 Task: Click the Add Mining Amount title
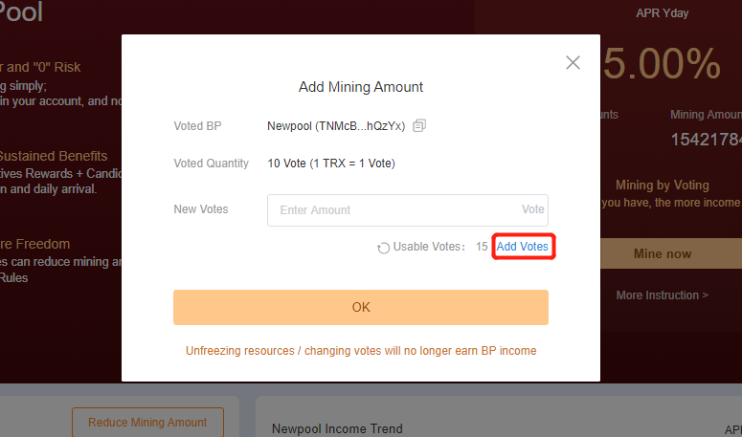click(x=361, y=87)
